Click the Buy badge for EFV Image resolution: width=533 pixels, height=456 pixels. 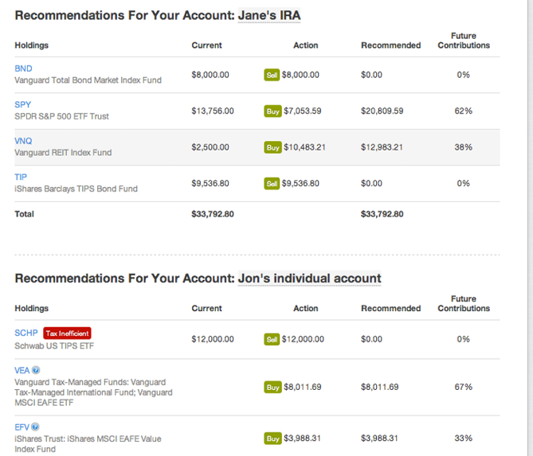(x=272, y=438)
